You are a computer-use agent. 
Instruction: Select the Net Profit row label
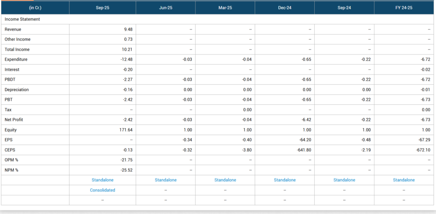15,120
